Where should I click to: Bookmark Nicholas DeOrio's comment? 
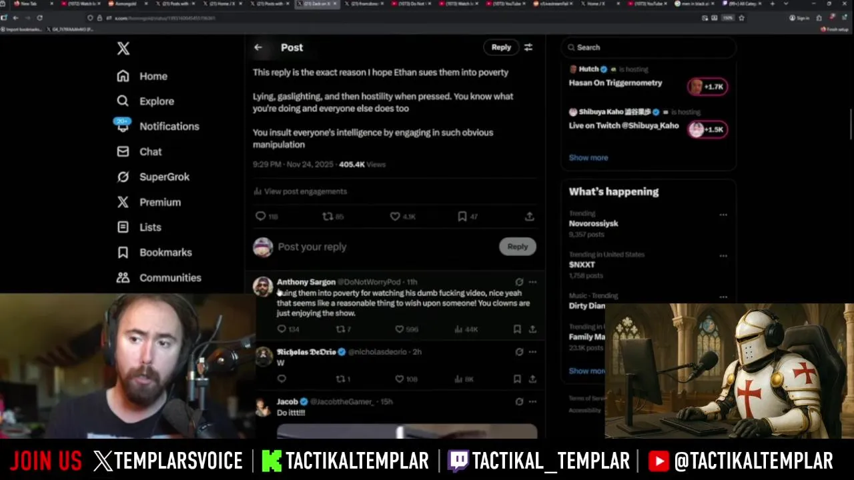[x=517, y=379]
